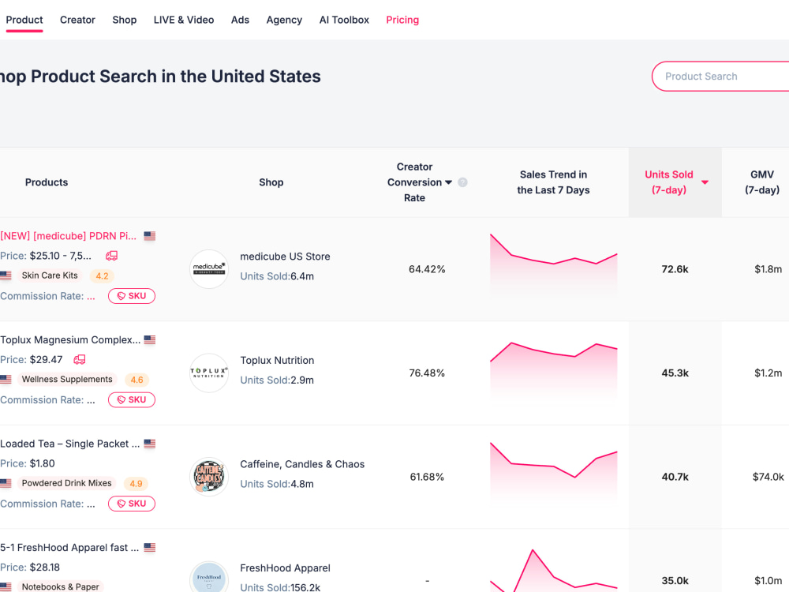This screenshot has height=592, width=789.
Task: Click the 61.68% conversion rate value
Action: [x=427, y=477]
